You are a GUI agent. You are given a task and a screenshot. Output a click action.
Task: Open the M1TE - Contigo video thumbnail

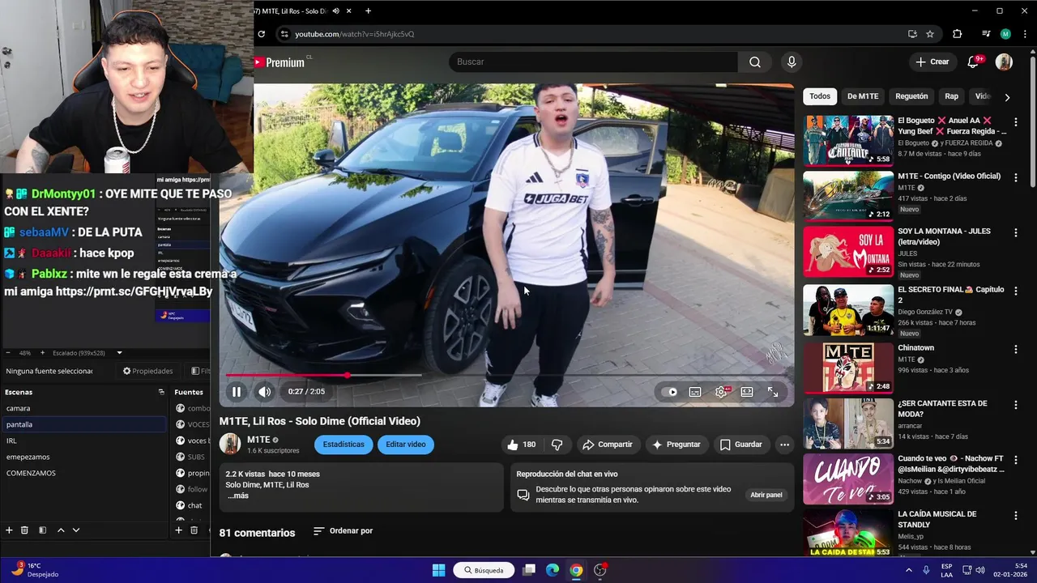click(848, 195)
